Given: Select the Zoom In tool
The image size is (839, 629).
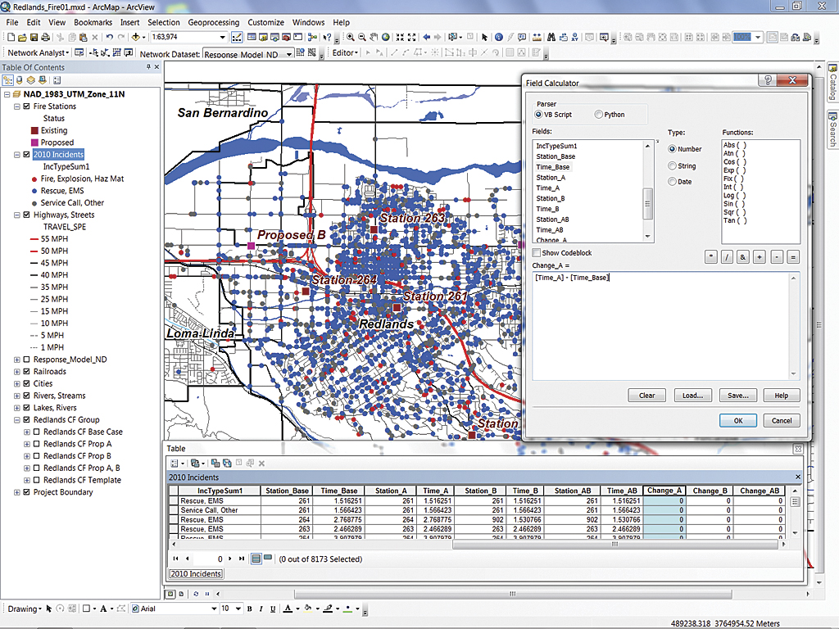Looking at the screenshot, I should (351, 37).
